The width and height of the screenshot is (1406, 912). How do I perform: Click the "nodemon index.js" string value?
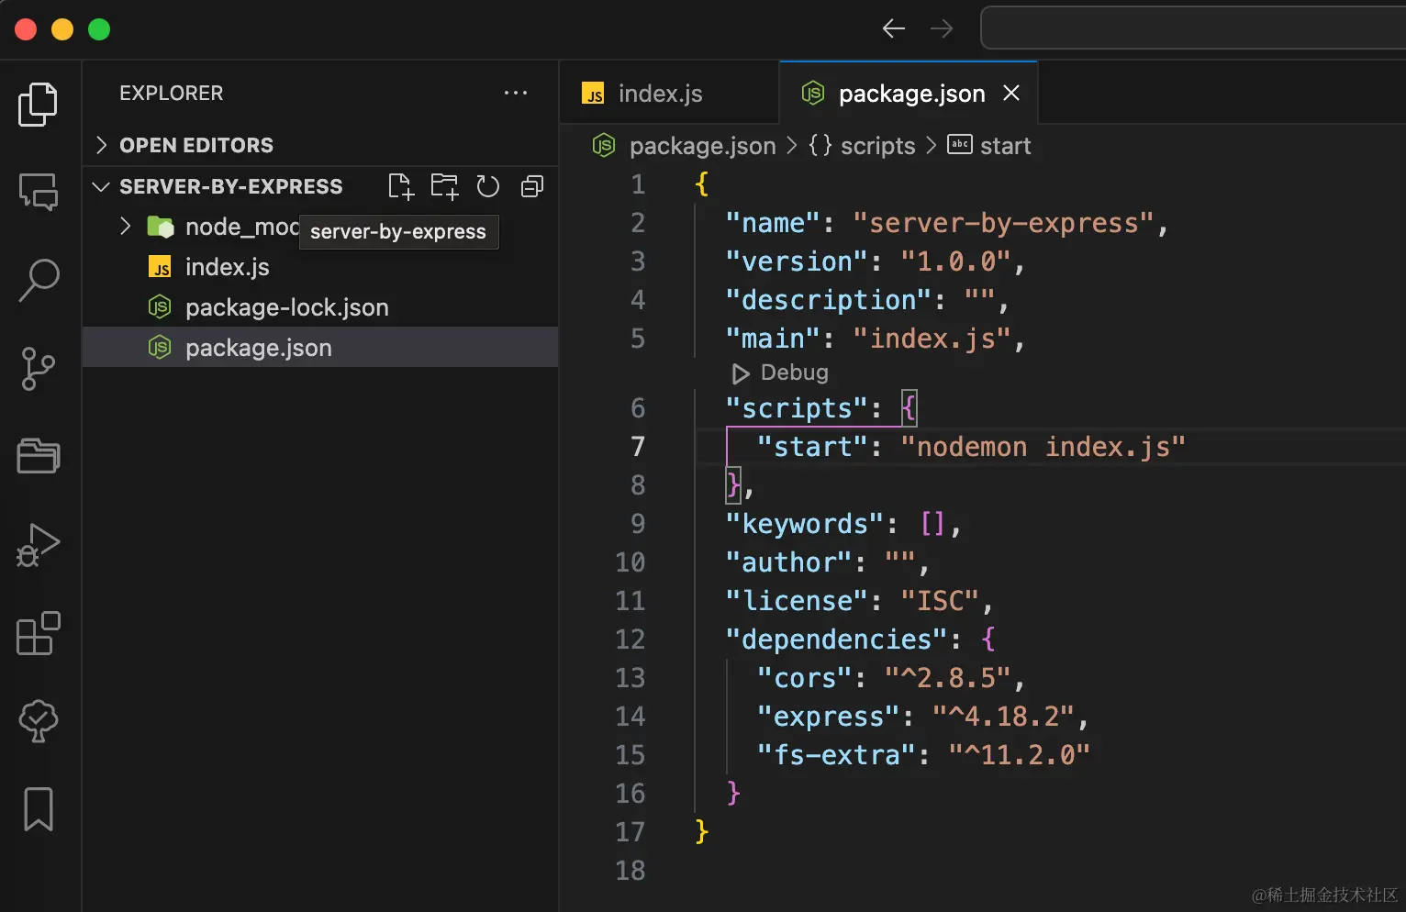point(1043,447)
